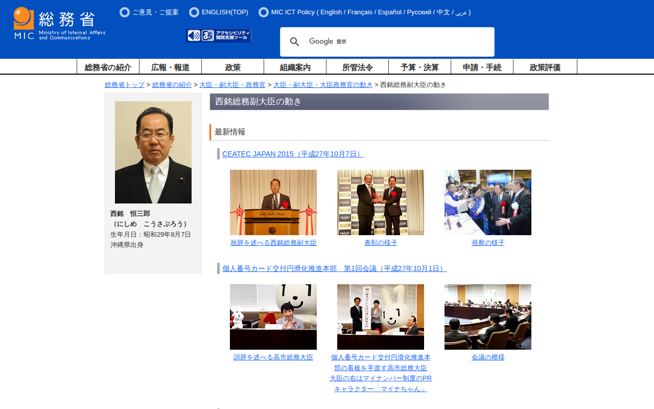Viewport: 654px width, 409px height.
Task: Click caption about 看板を手渡す高市総務大臣
Action: [x=381, y=373]
